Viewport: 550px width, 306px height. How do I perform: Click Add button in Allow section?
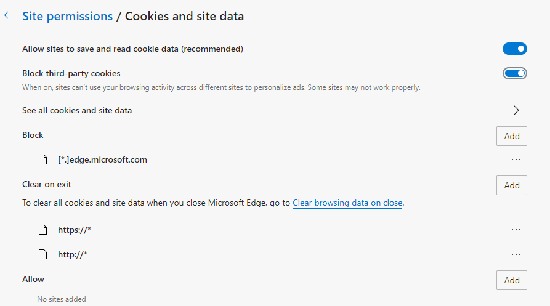coord(512,280)
